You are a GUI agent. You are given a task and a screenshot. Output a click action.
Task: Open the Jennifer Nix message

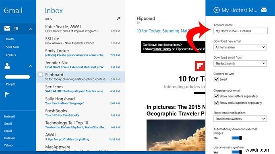(x=81, y=65)
